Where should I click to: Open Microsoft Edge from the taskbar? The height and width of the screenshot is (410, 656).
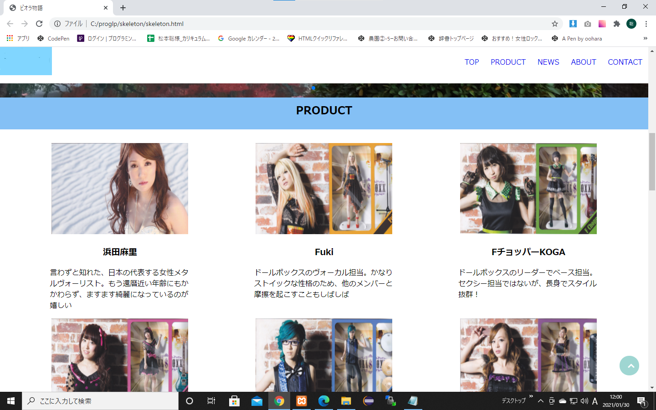(x=324, y=401)
